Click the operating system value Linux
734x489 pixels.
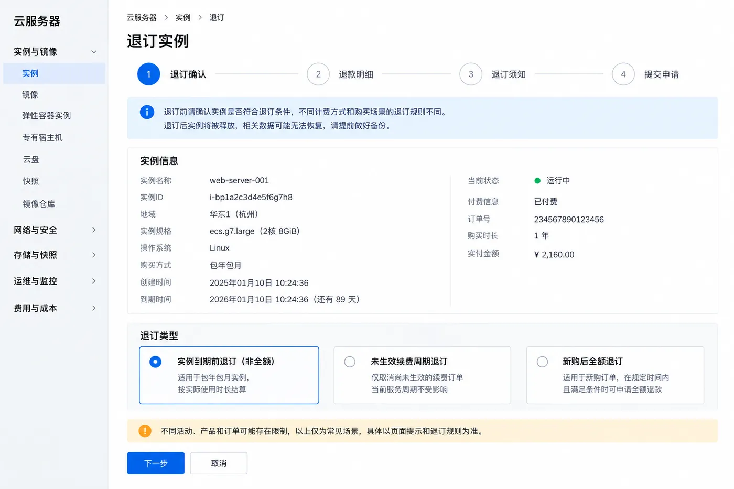[220, 248]
